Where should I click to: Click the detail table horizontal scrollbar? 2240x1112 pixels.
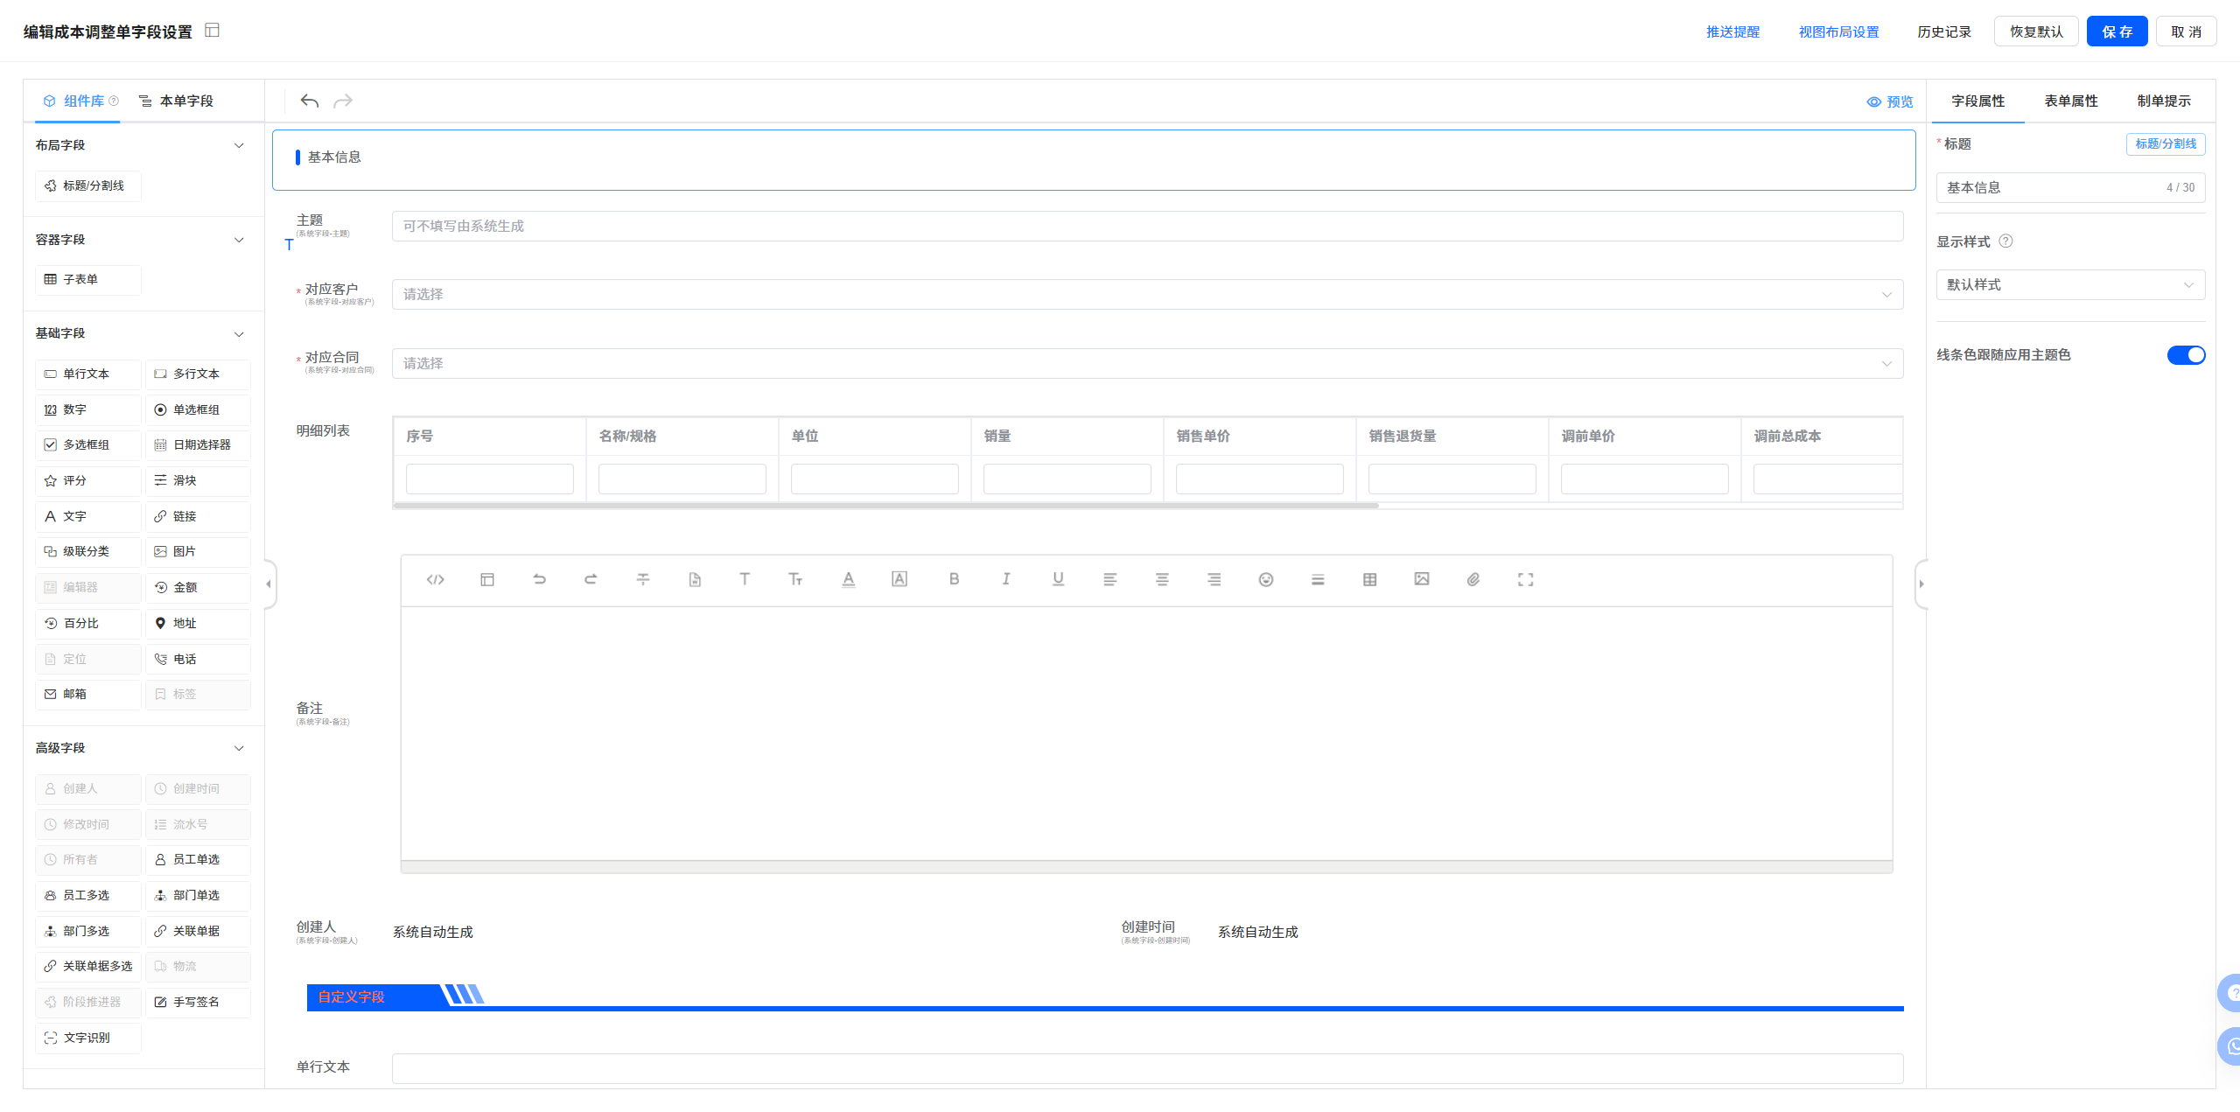coord(885,506)
